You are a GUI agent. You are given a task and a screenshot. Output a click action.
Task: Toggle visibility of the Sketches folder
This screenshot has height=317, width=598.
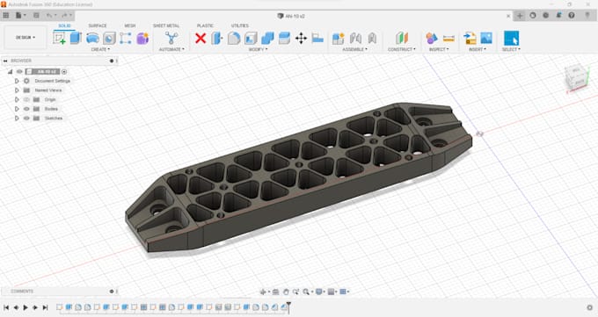tap(26, 119)
